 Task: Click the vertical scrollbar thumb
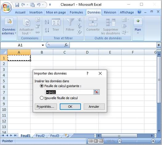159,80
